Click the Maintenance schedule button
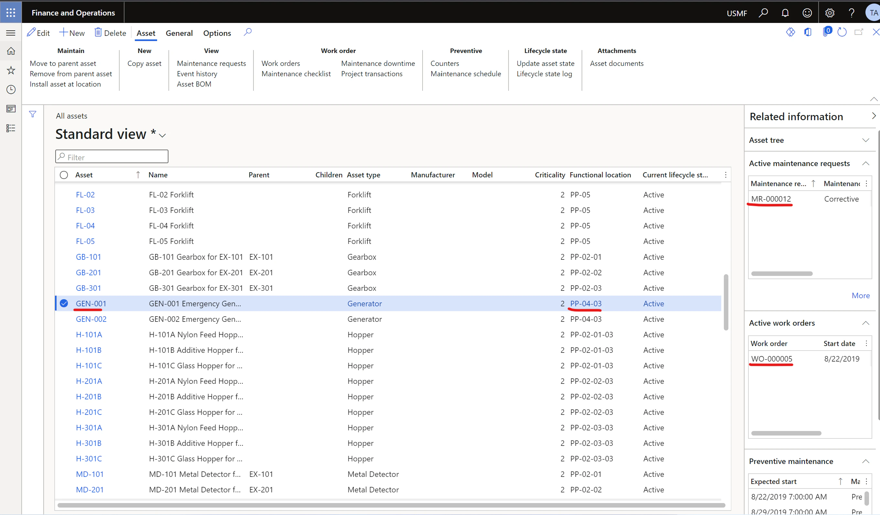 pos(466,74)
